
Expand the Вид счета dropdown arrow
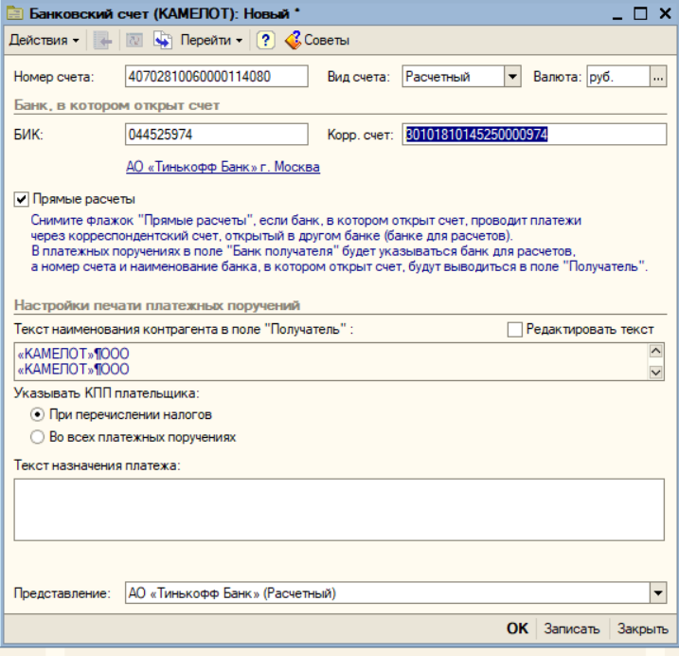coord(512,77)
